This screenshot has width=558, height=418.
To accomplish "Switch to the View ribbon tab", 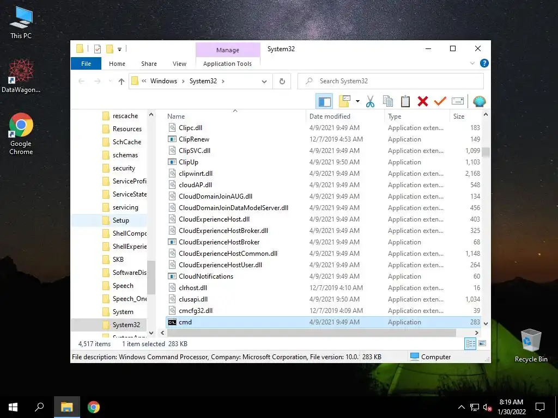I will (179, 64).
